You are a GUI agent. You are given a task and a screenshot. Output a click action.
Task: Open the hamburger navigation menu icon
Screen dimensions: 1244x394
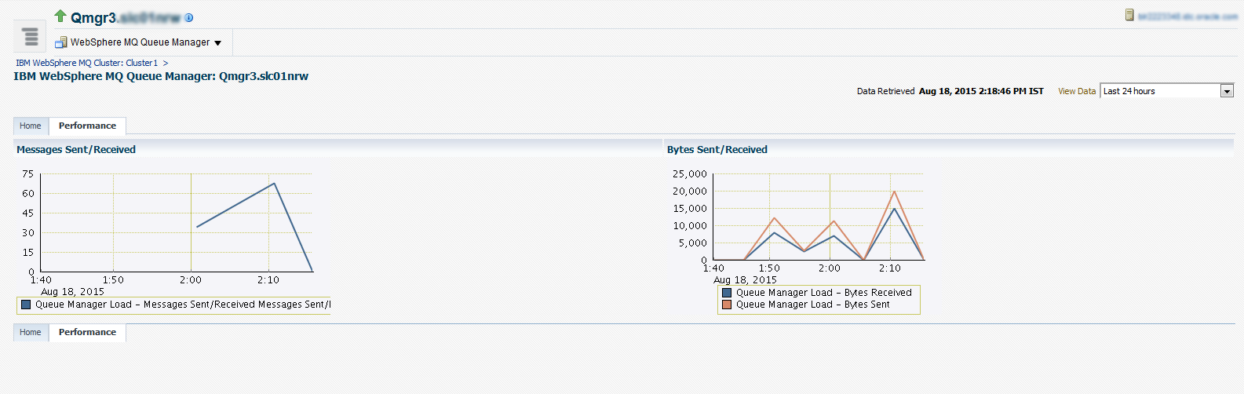30,36
